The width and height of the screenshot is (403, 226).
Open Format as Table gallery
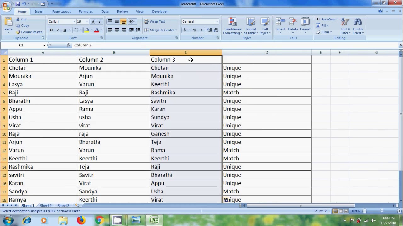tap(251, 26)
